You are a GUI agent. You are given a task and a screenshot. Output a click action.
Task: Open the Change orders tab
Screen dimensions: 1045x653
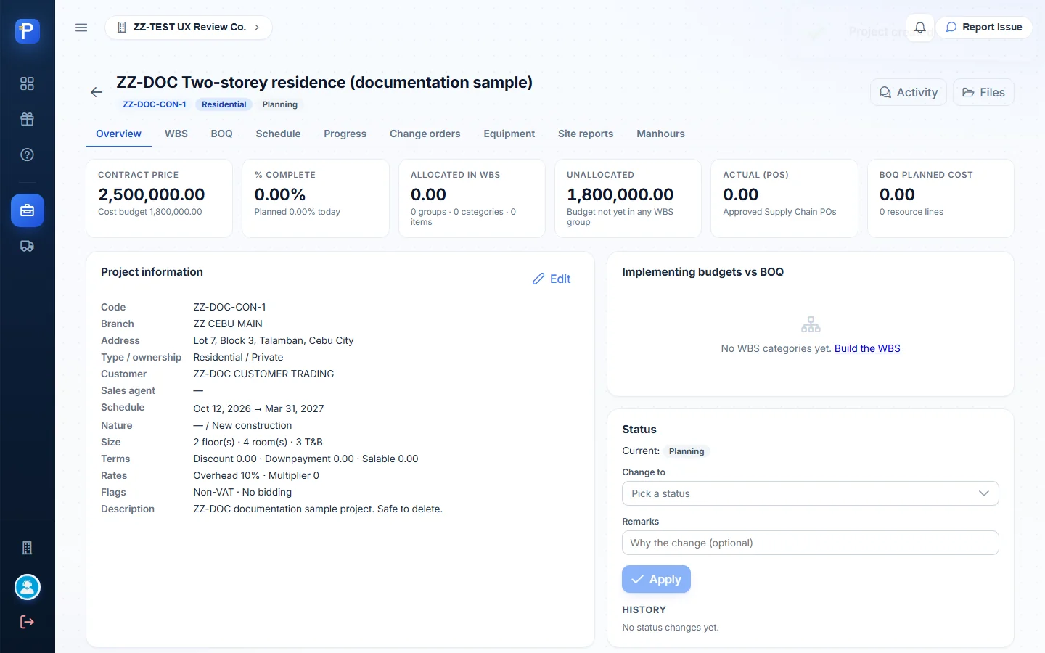point(425,134)
